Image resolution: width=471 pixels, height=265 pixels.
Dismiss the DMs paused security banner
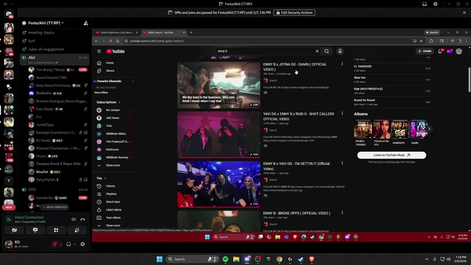(464, 13)
